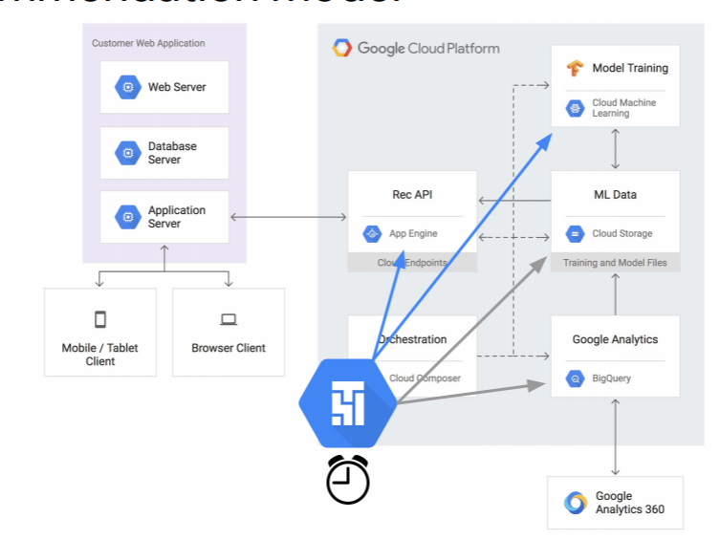Click the Web Server compute icon
The image size is (720, 540).
[128, 87]
